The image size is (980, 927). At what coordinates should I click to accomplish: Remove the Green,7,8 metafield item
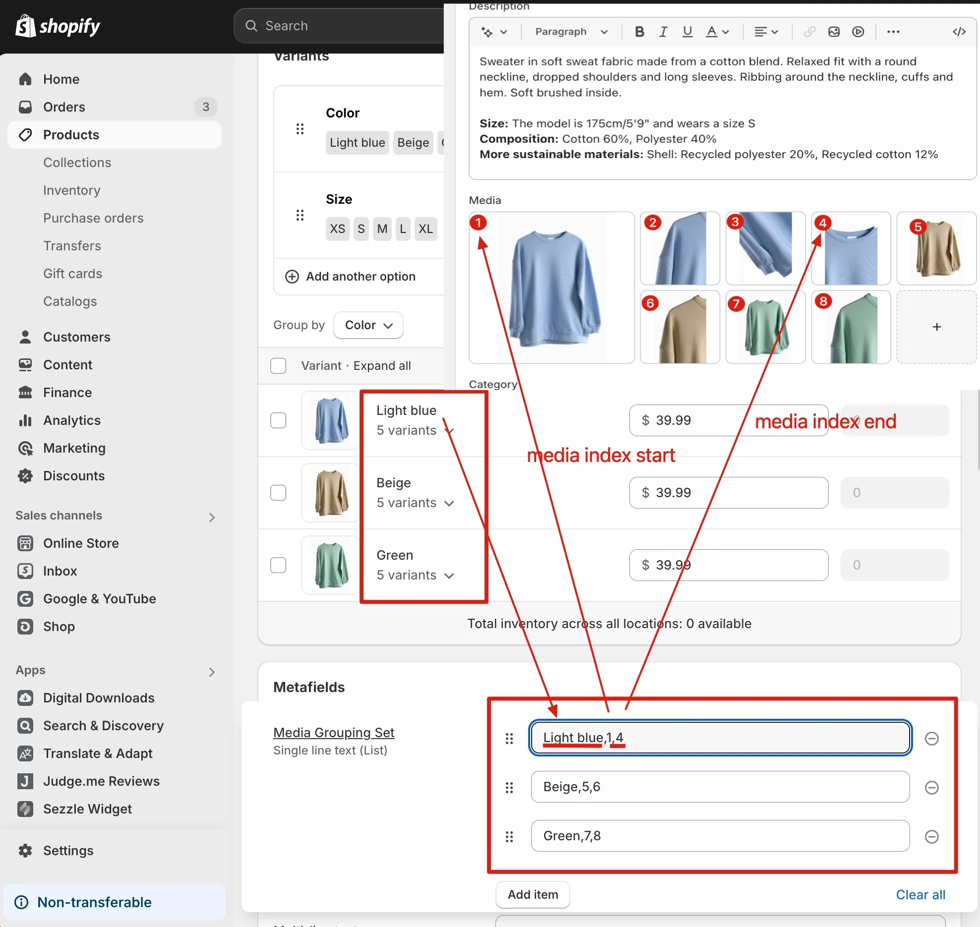[932, 837]
